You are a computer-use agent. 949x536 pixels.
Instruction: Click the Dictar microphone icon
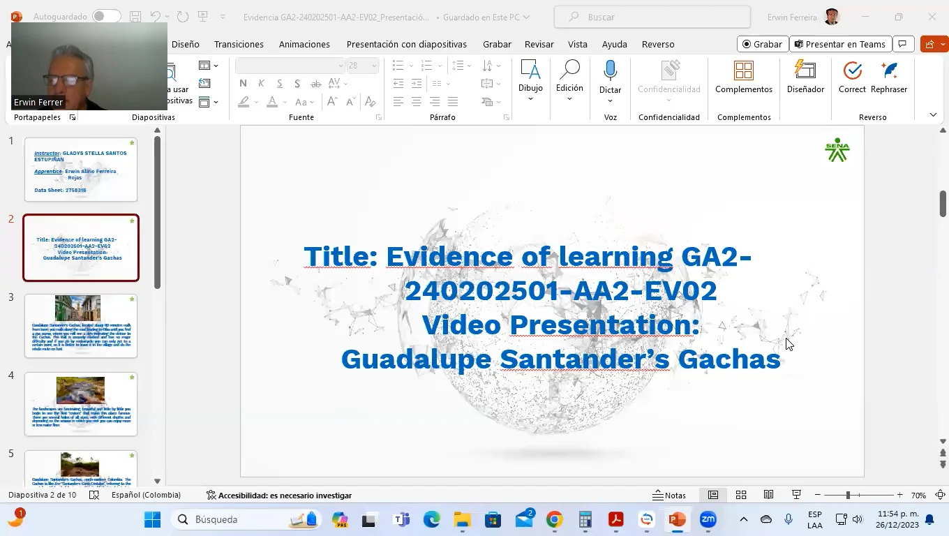(610, 71)
